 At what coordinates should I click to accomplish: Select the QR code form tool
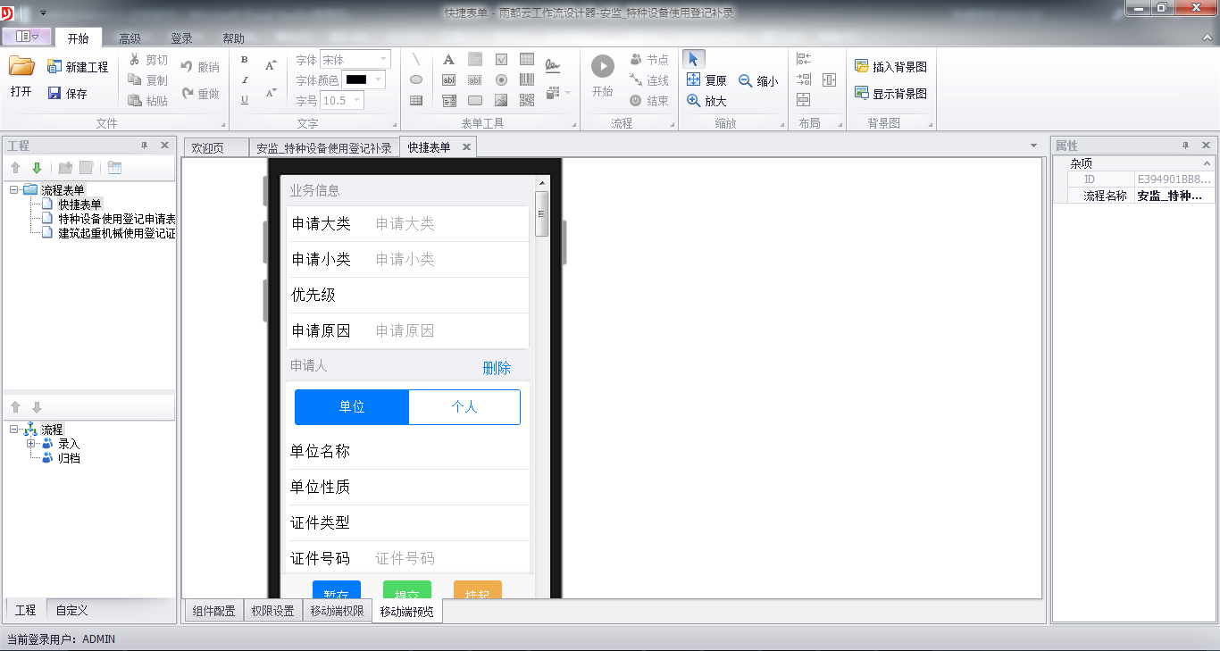[527, 100]
